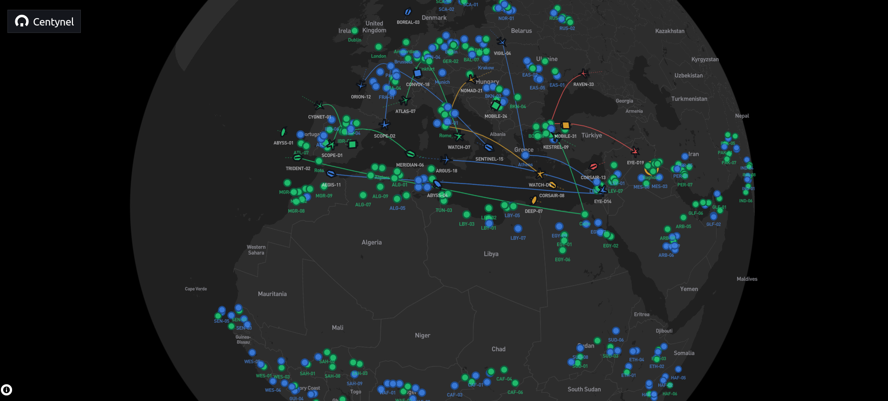Click the MES-03 label
This screenshot has height=401, width=888.
pos(659,187)
